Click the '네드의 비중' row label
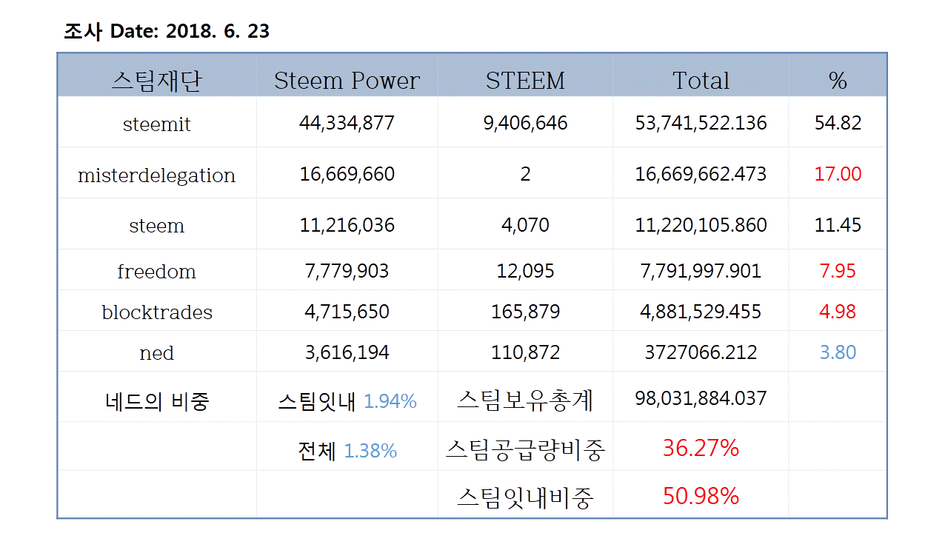Image resolution: width=948 pixels, height=533 pixels. (156, 401)
